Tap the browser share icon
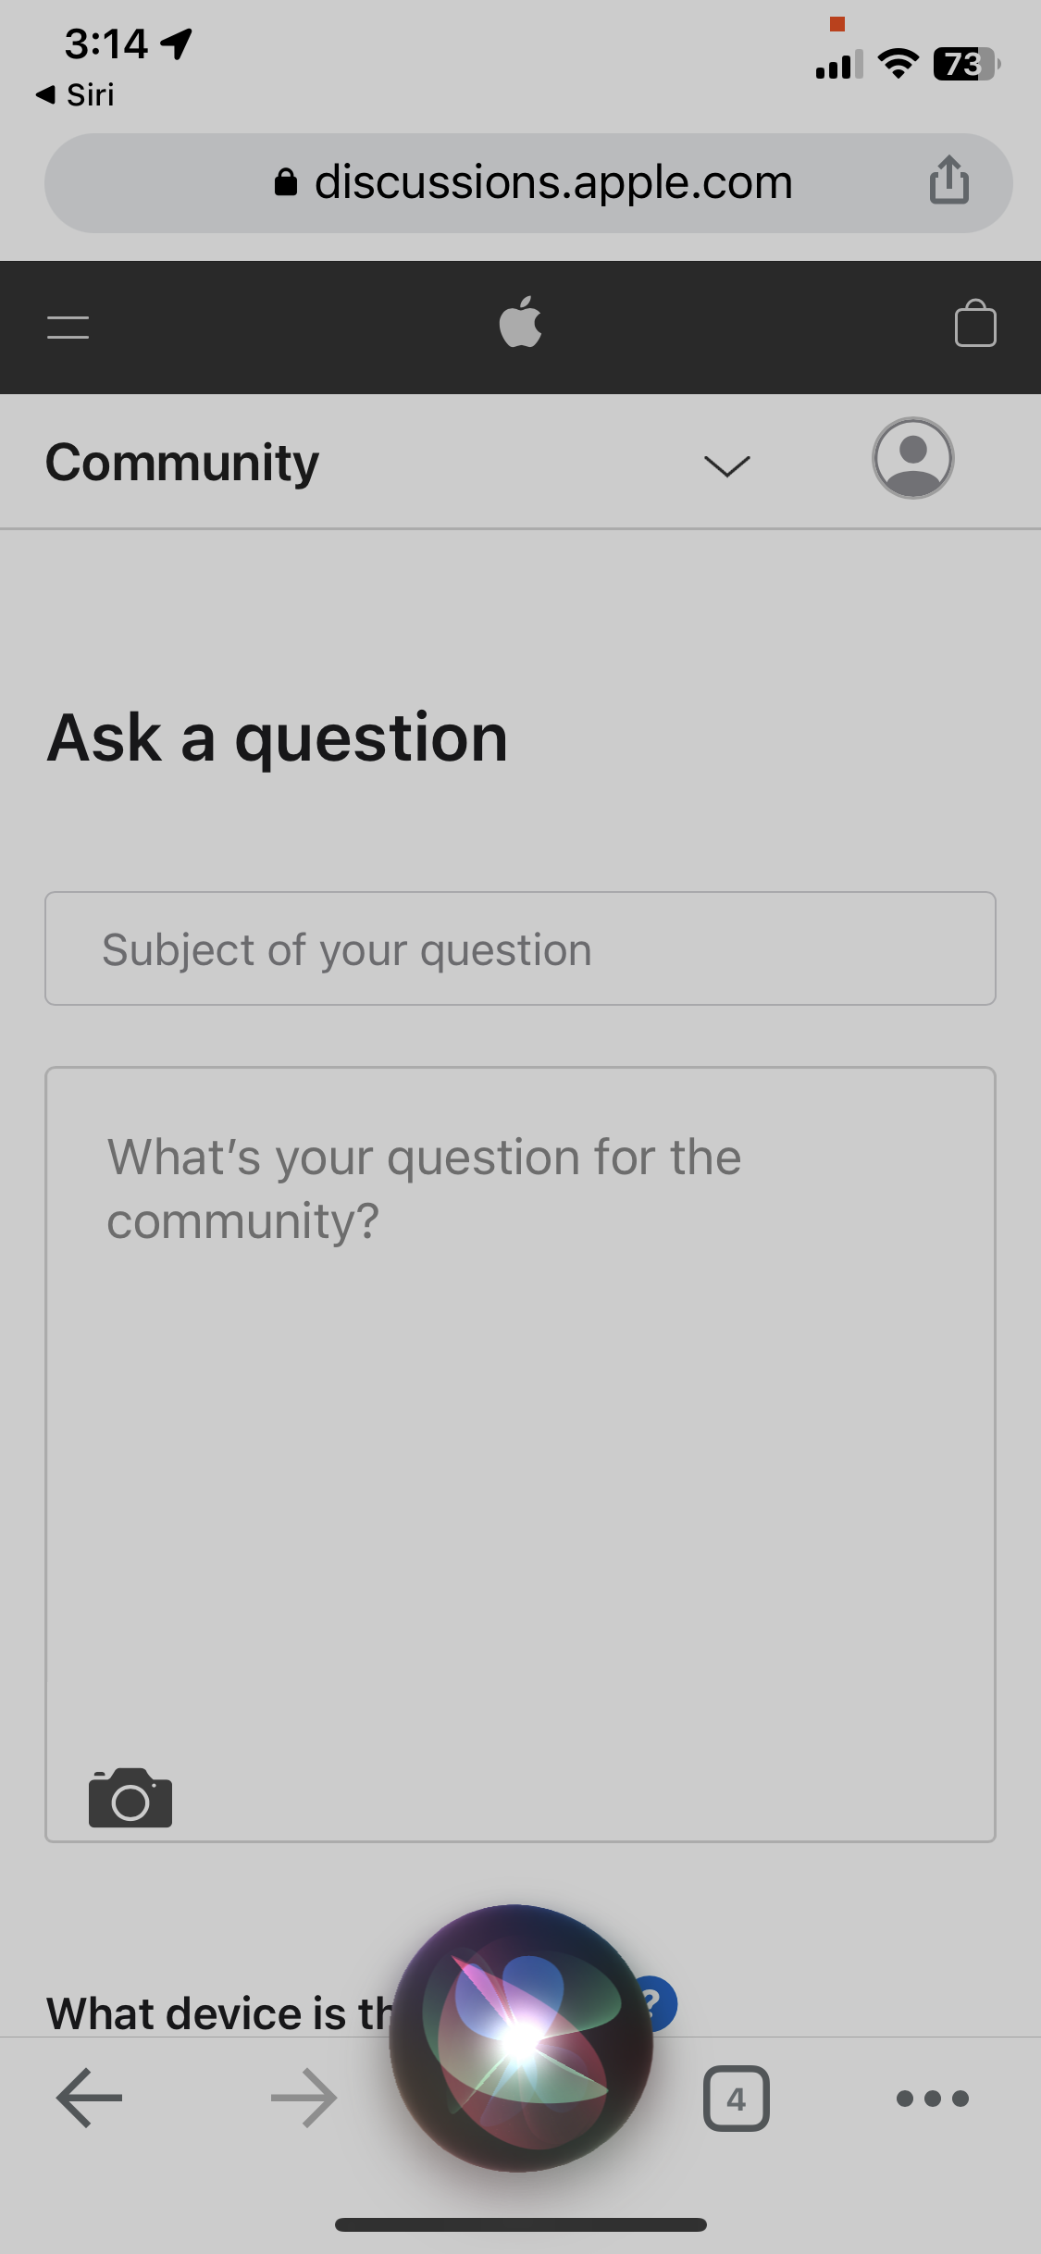 click(x=948, y=180)
